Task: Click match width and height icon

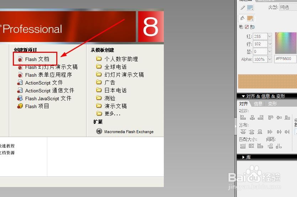Action: click(x=260, y=146)
